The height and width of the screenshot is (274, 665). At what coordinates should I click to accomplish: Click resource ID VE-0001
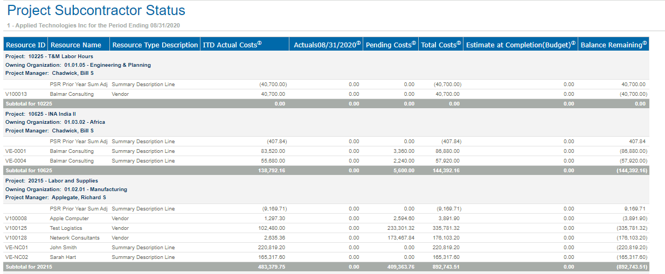coord(16,151)
